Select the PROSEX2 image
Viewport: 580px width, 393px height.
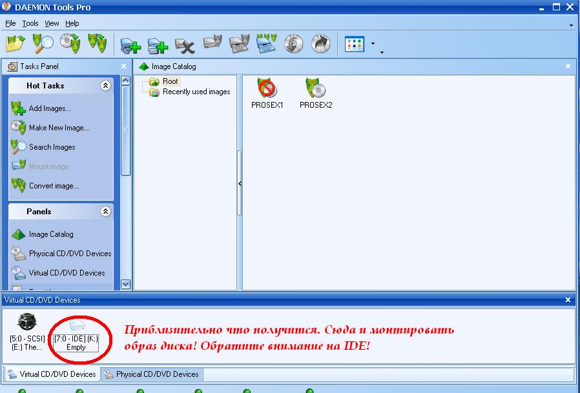(x=316, y=94)
